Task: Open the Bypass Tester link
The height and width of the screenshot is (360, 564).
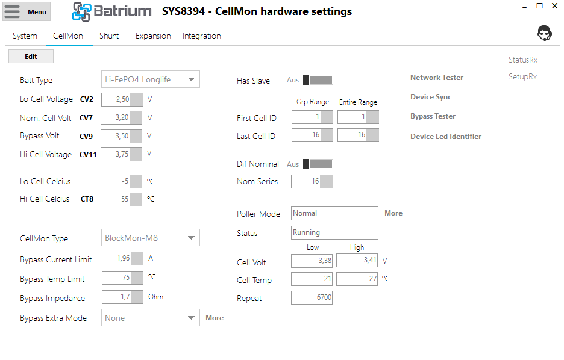Action: click(x=433, y=116)
